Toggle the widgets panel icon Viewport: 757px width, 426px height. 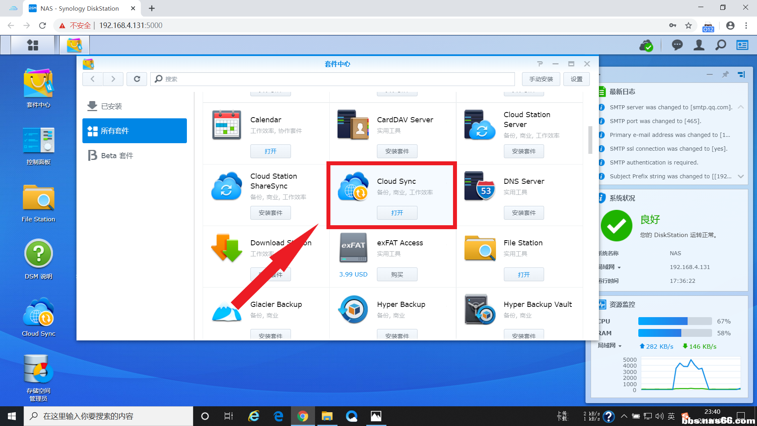tap(742, 45)
